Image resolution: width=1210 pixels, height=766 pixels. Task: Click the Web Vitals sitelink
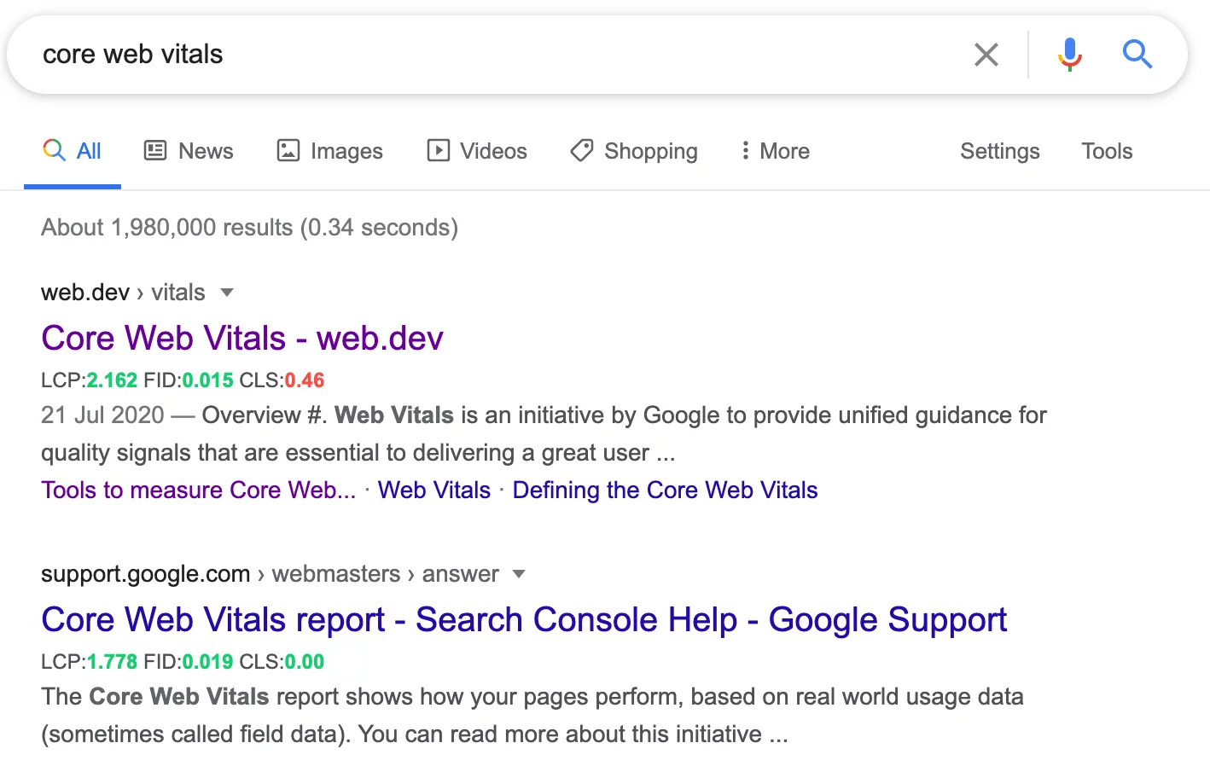[x=433, y=490]
